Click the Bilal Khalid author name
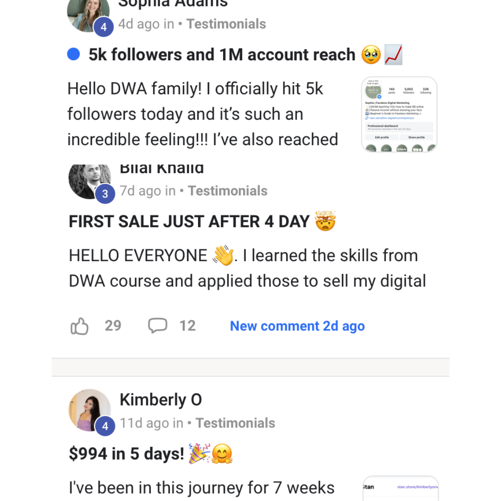501x501 pixels. pyautogui.click(x=161, y=169)
